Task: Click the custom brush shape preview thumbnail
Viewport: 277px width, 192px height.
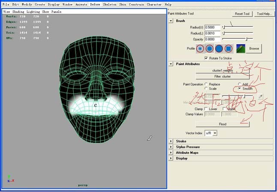Action: pyautogui.click(x=241, y=49)
